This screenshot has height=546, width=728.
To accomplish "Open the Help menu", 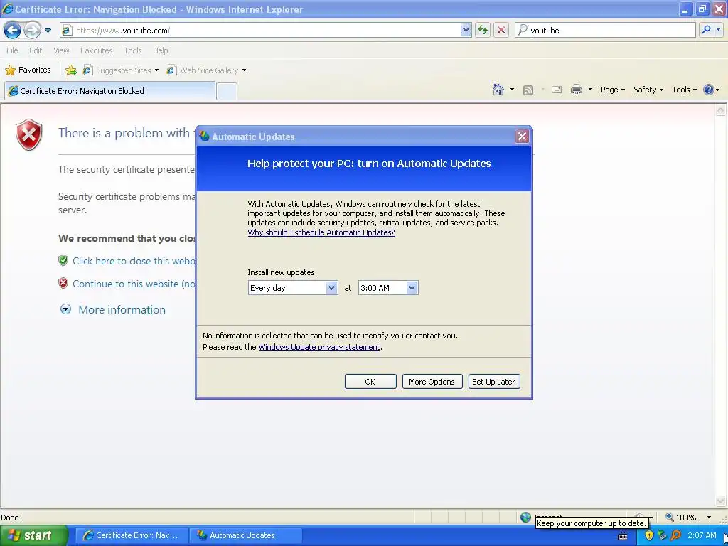I will [160, 50].
